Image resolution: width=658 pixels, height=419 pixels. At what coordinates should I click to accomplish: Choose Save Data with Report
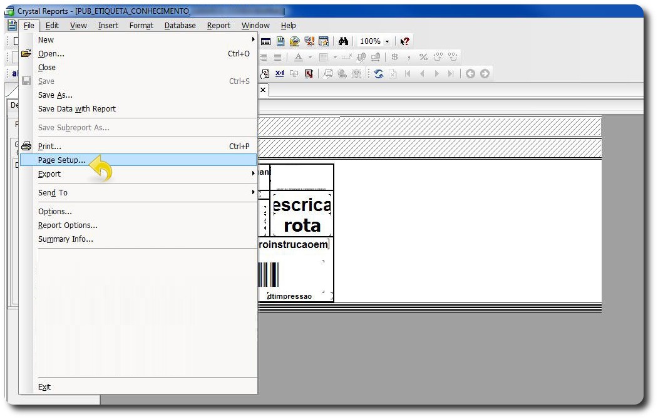(138, 109)
